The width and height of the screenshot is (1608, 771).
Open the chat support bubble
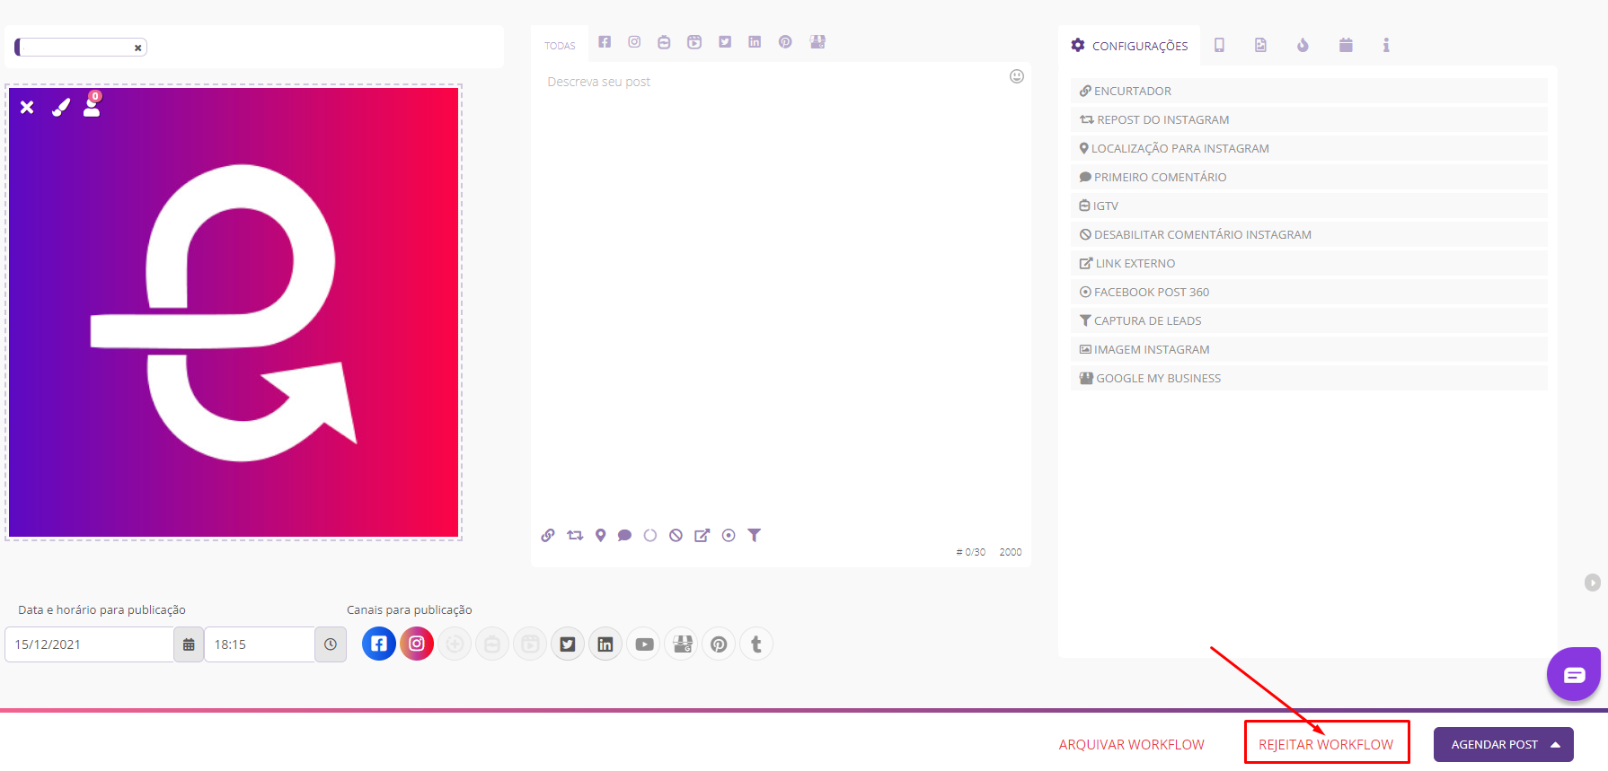point(1574,674)
